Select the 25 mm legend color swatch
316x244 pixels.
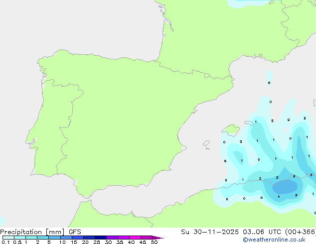tap(101, 238)
